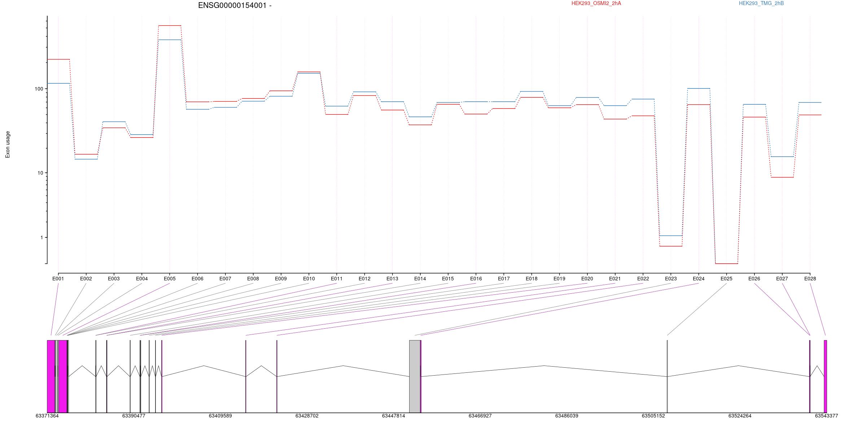Click exon label E015
866x433 pixels.
point(448,279)
